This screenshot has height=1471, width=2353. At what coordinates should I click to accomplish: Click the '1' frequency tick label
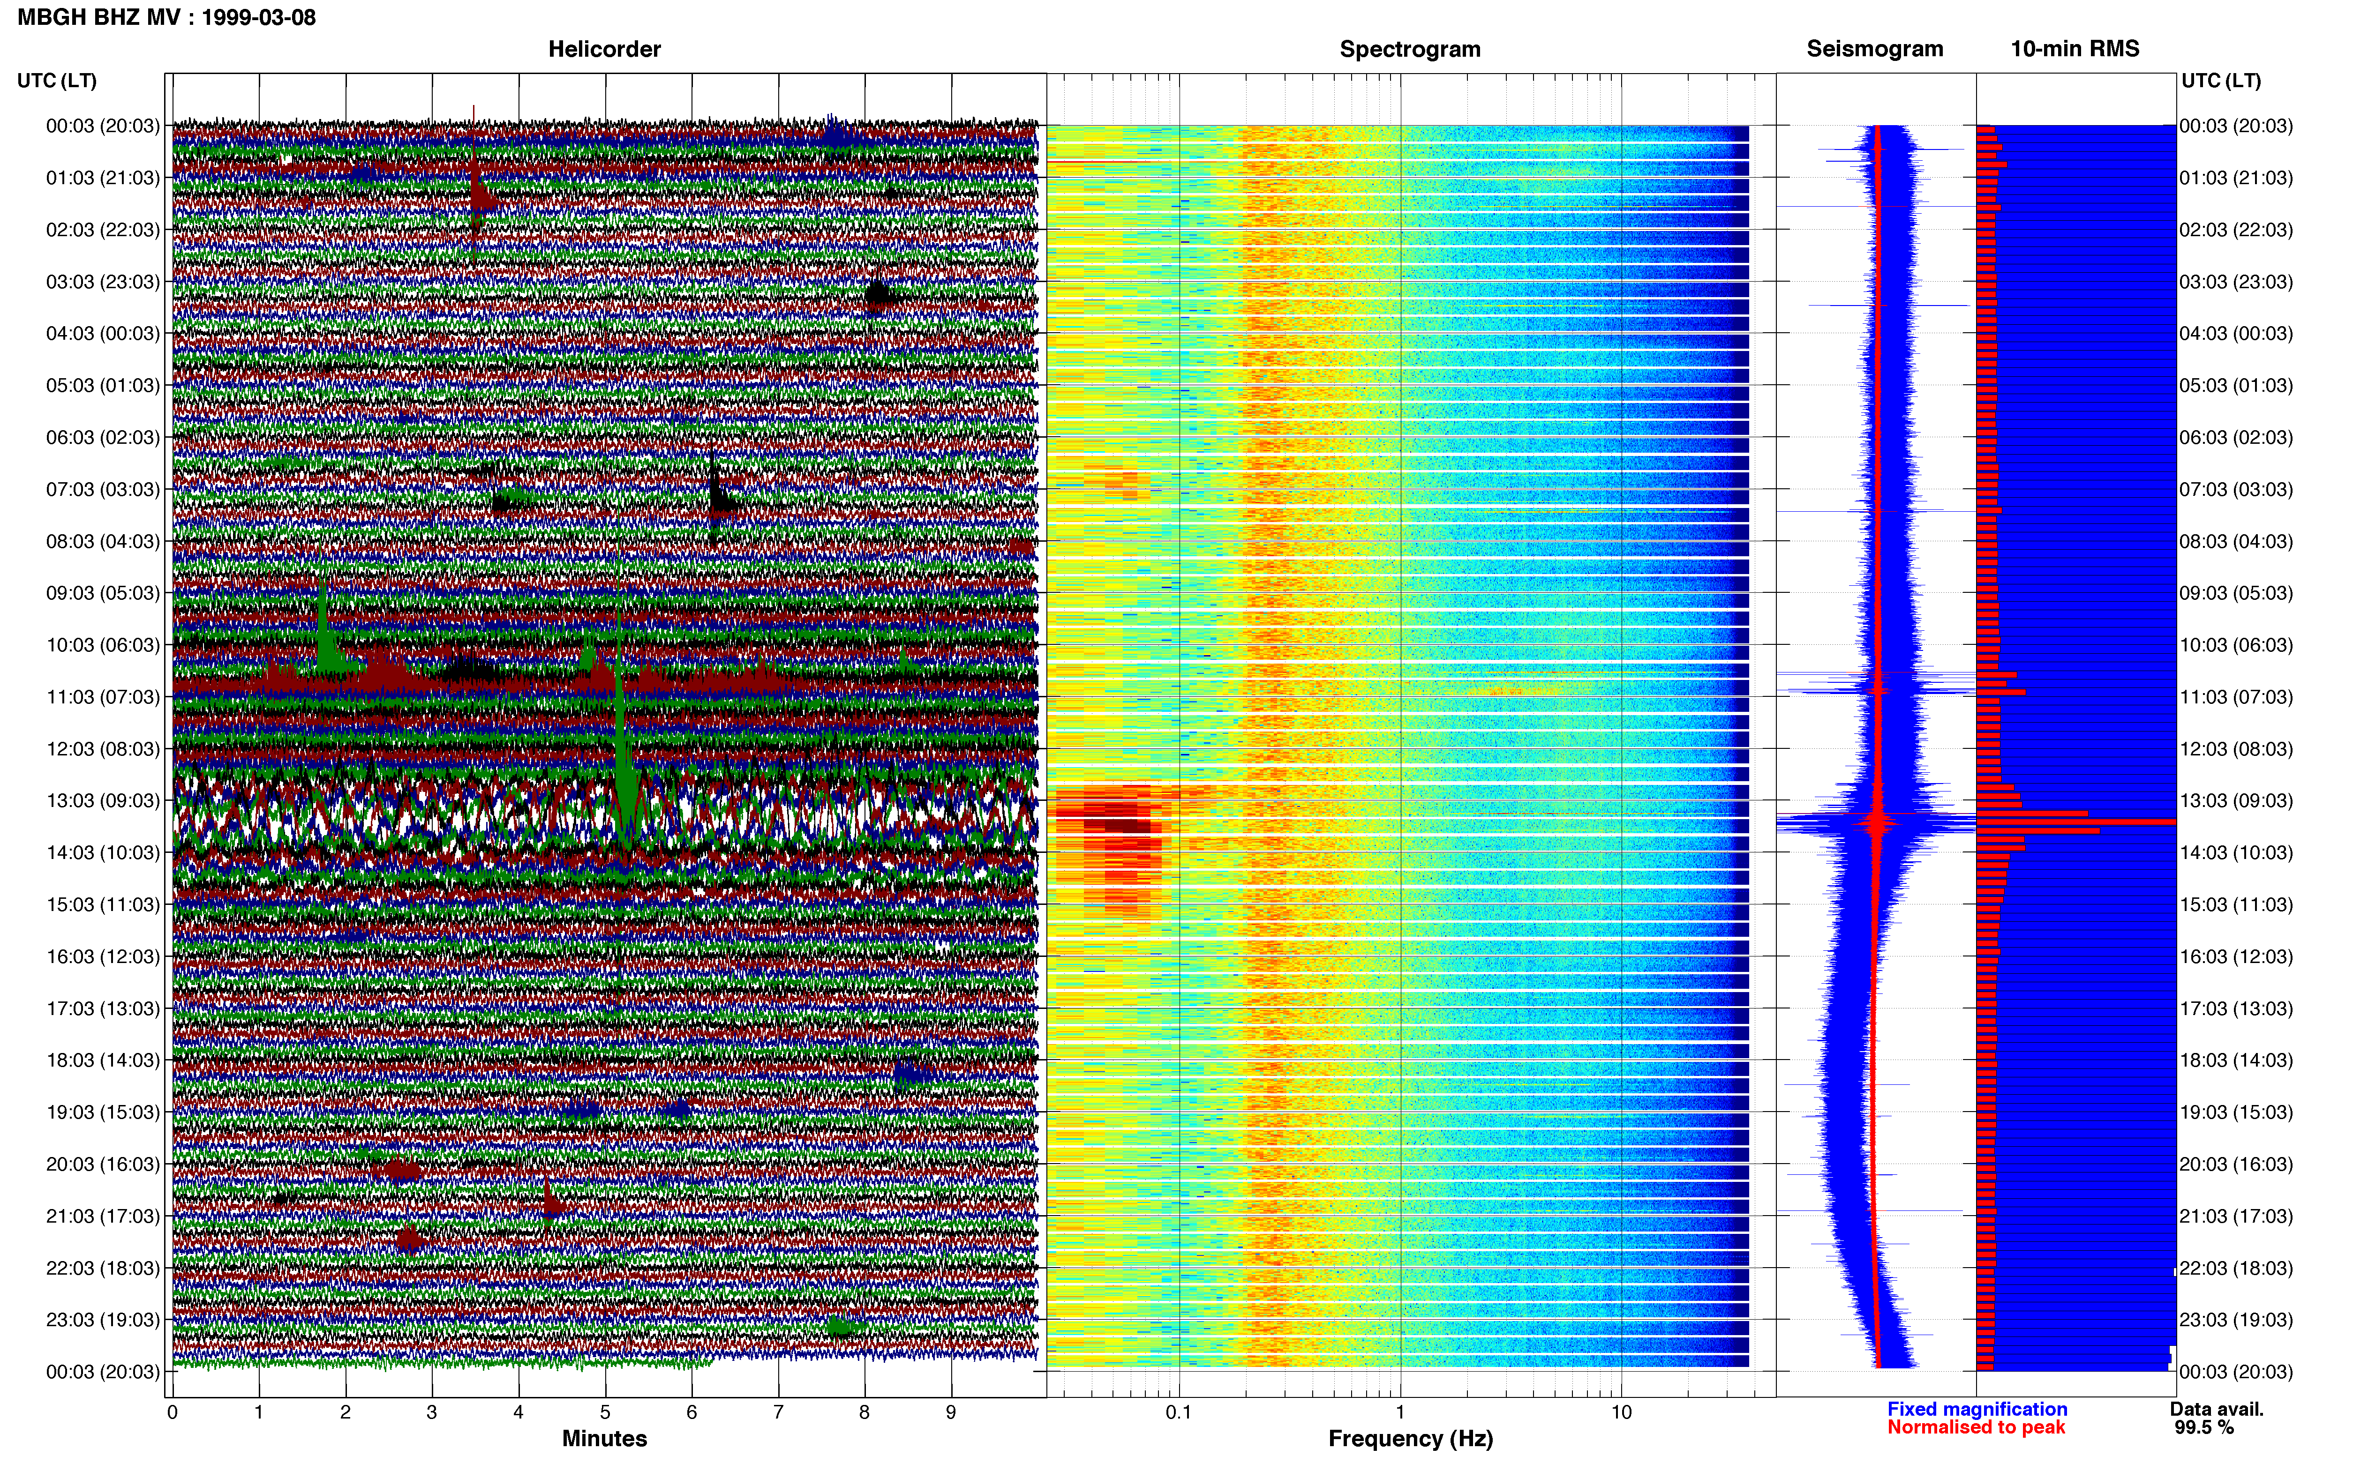point(1400,1411)
